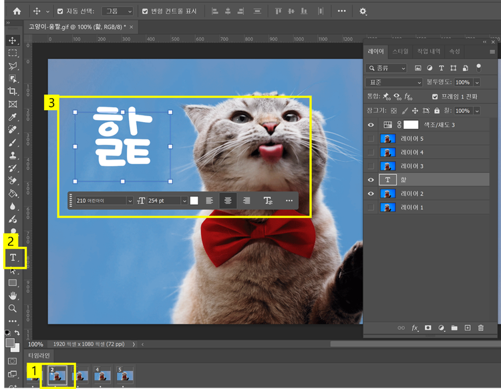Click the delete layer trash icon

point(480,328)
